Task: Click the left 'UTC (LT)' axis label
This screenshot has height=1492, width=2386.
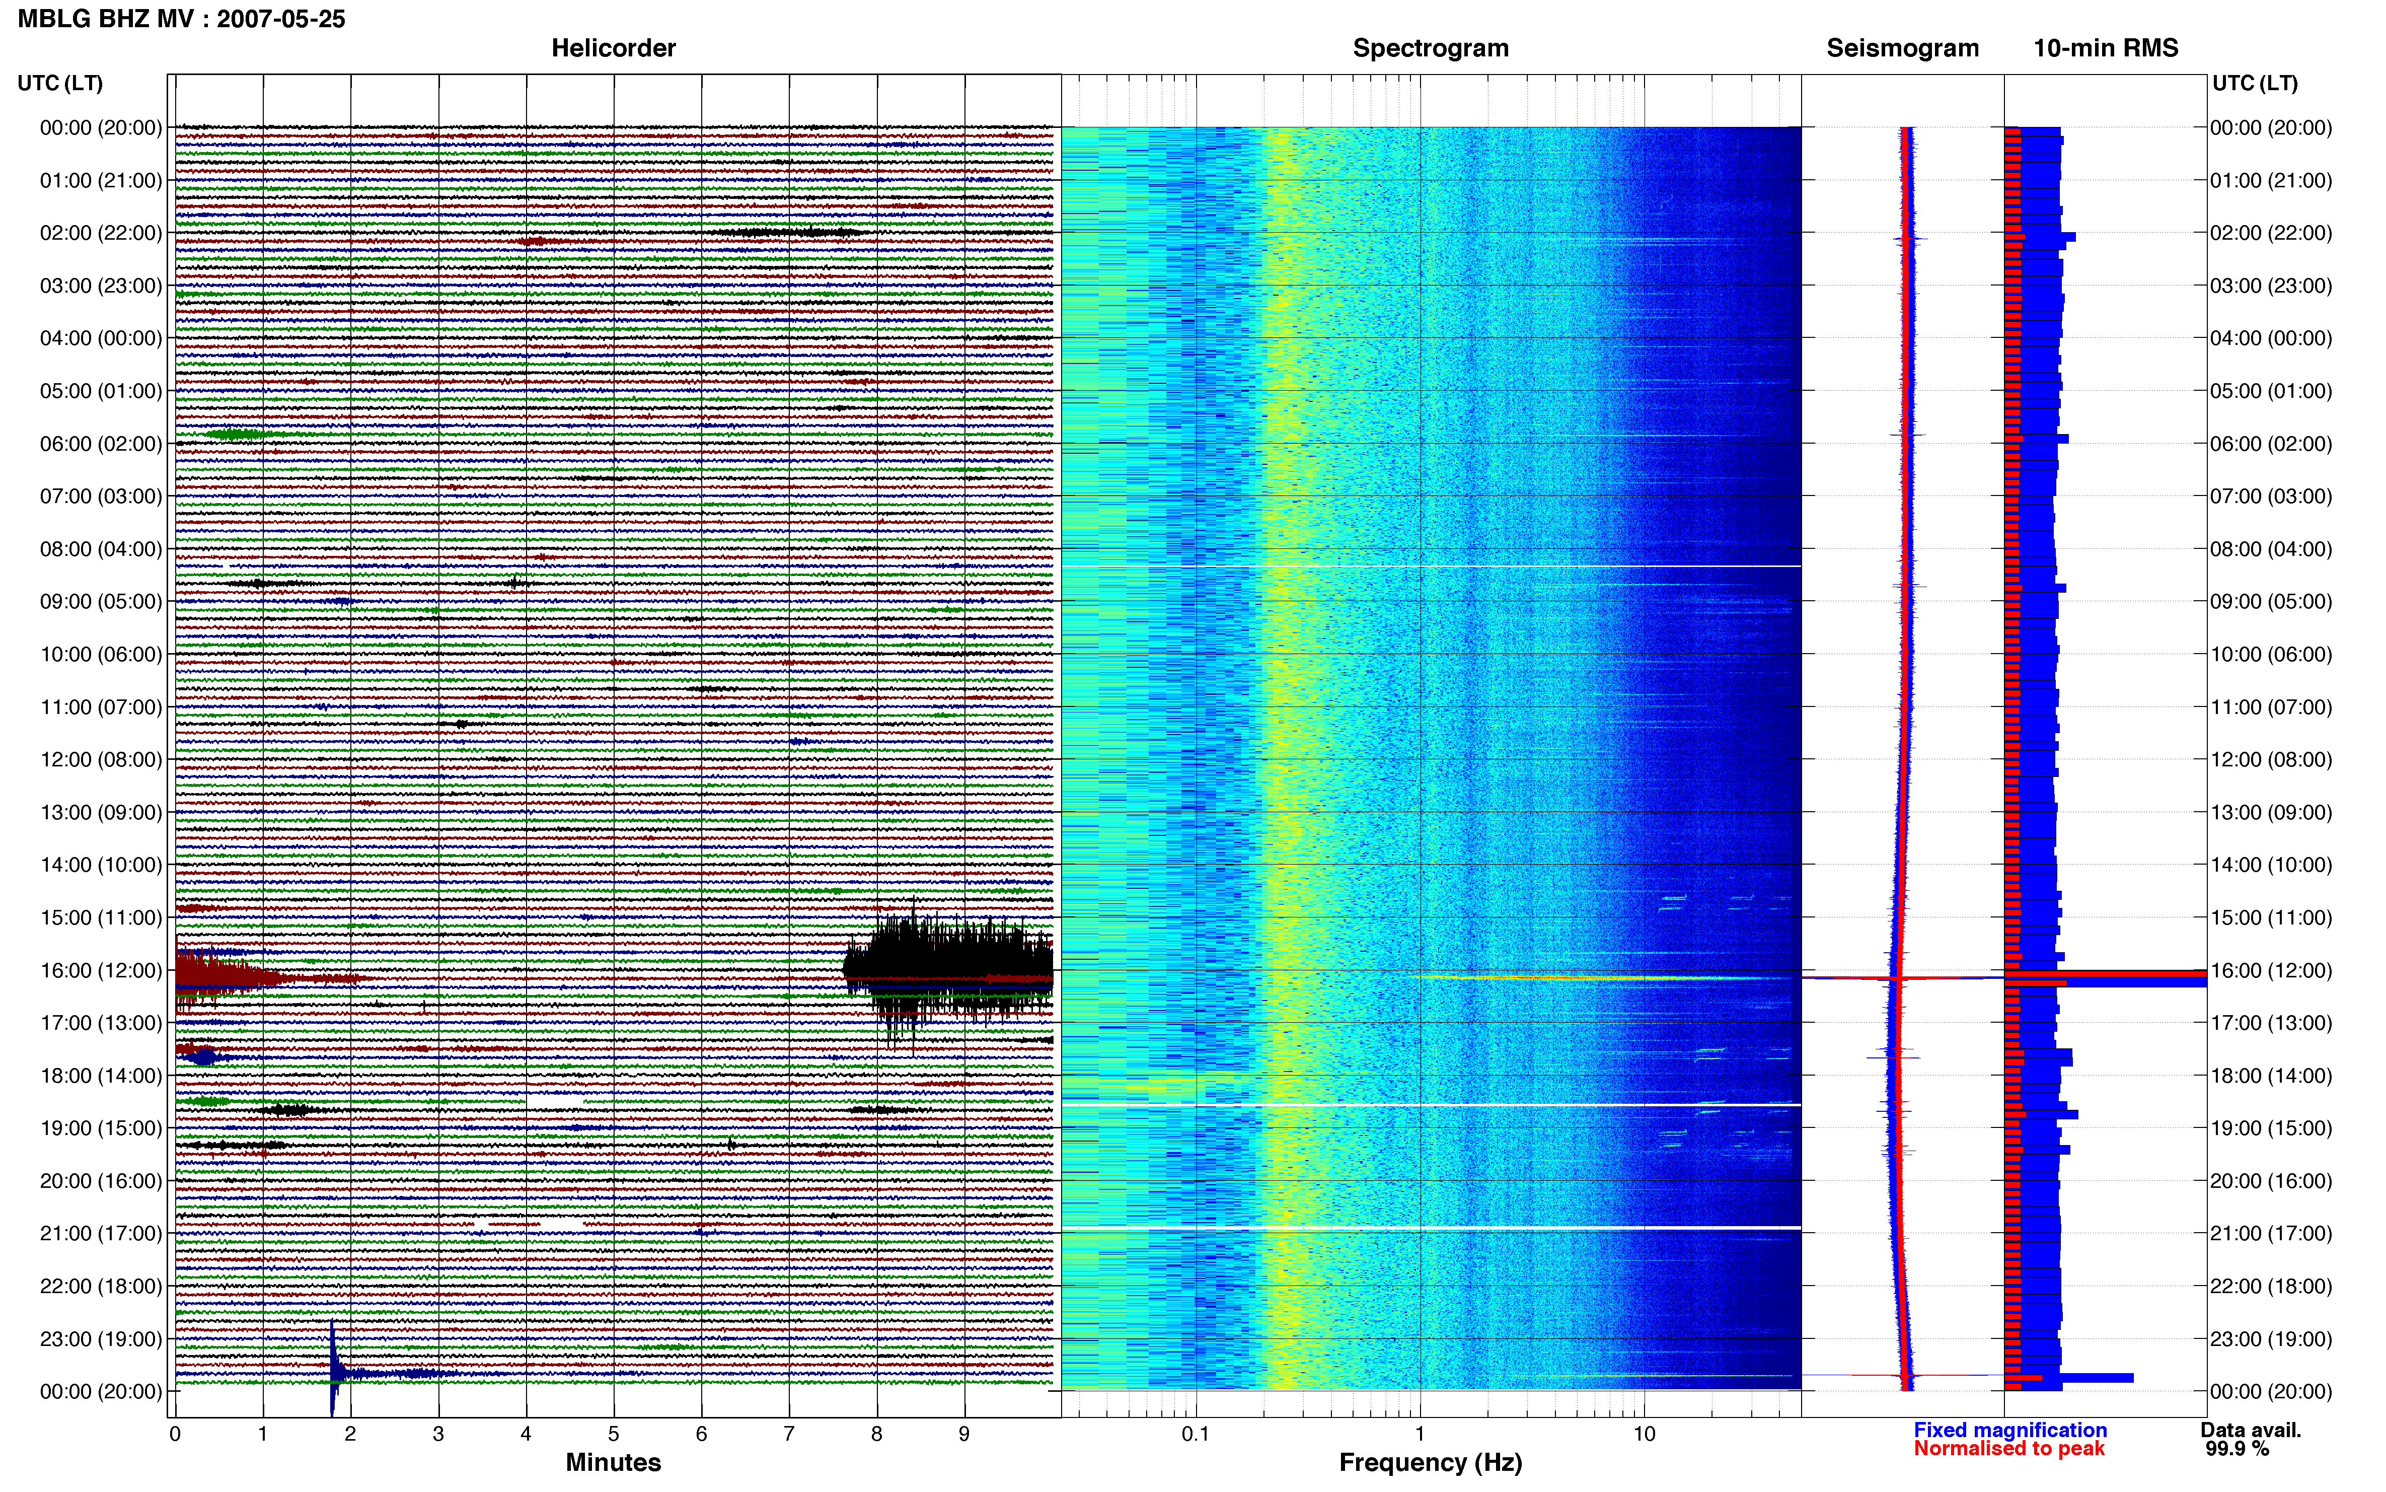Action: click(60, 83)
